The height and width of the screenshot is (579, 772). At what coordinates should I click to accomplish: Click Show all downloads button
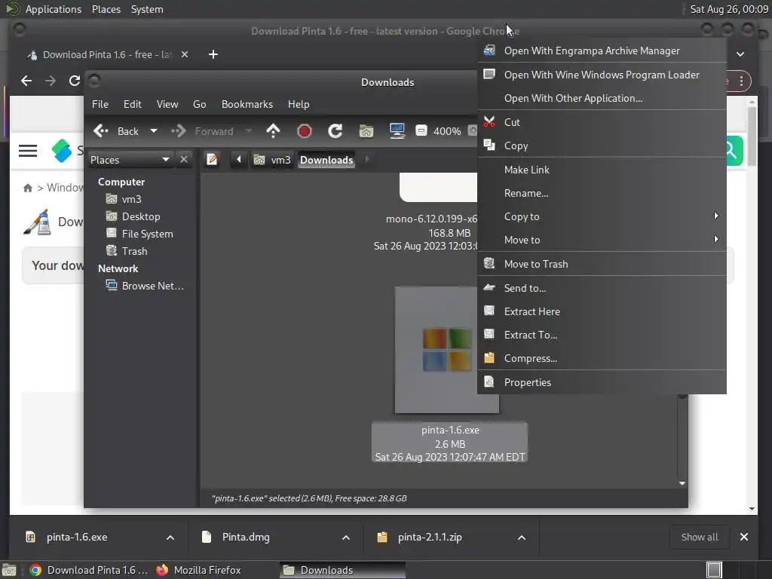[699, 537]
